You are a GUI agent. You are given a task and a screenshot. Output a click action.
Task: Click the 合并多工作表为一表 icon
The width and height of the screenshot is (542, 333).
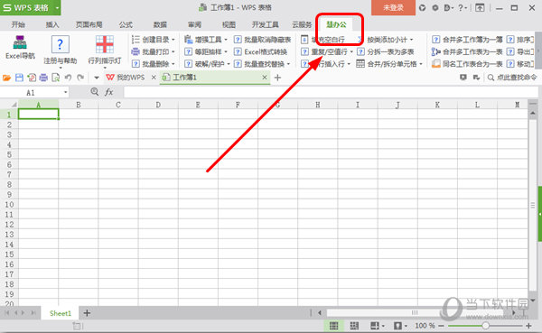tap(436, 51)
